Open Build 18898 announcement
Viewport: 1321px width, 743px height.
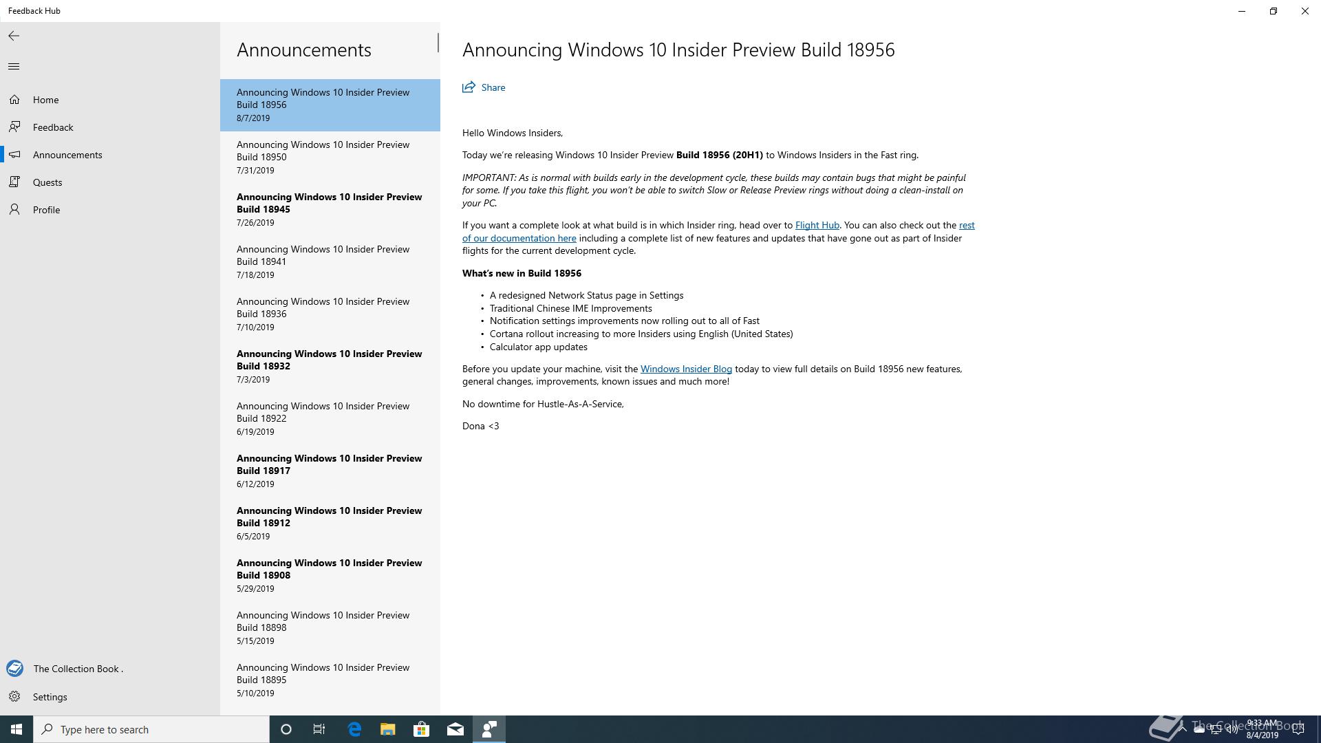coord(330,628)
